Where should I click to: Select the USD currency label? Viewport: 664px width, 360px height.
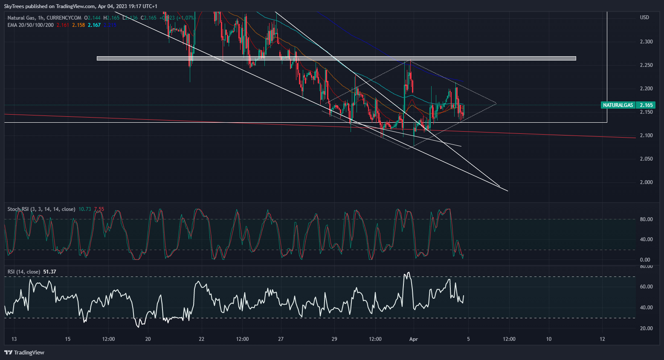pos(644,17)
